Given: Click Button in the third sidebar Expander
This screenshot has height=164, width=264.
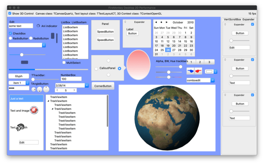Looking at the screenshot, I should coord(240,104).
